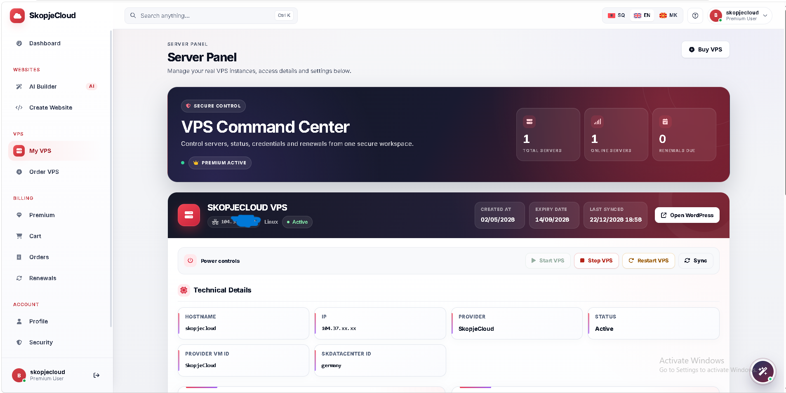Expand the skopjecloud user menu chevron
The image size is (786, 393).
[x=765, y=16]
